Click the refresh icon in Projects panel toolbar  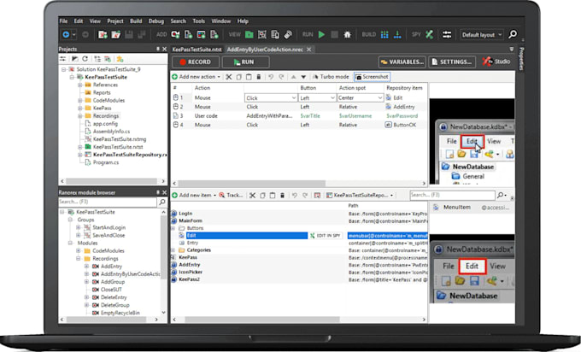(x=85, y=59)
